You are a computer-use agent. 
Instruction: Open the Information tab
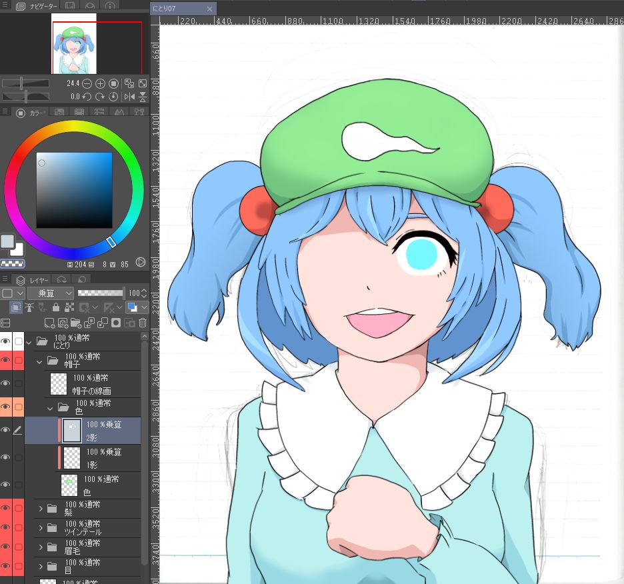pyautogui.click(x=110, y=5)
